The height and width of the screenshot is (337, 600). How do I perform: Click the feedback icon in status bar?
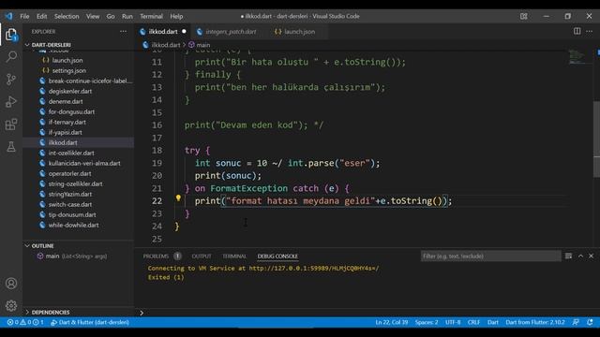pos(576,322)
